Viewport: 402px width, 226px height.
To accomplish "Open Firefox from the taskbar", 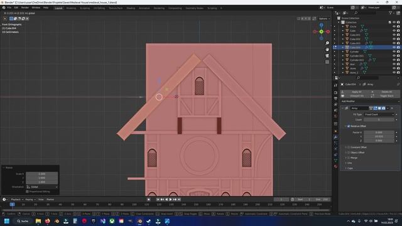I will [48, 221].
